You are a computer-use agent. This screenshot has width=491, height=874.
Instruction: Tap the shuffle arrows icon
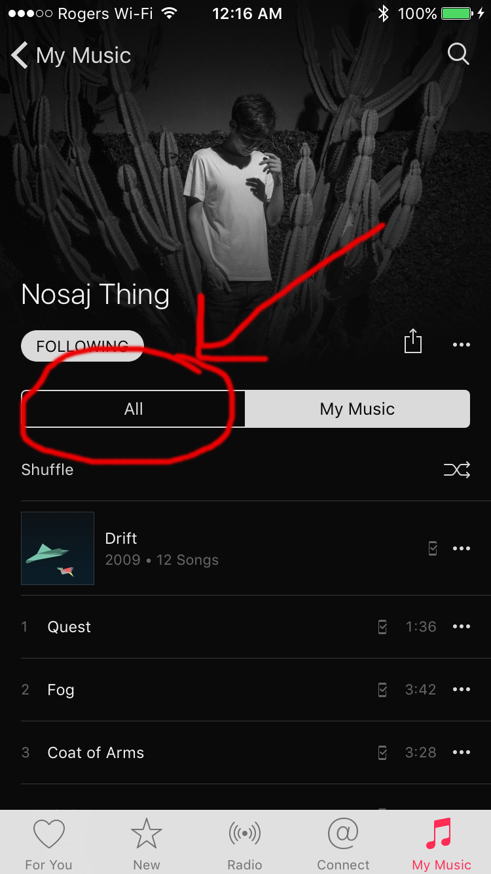[457, 470]
